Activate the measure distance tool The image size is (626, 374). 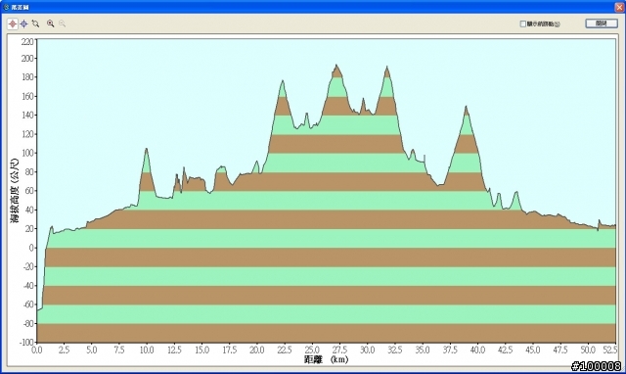point(35,23)
